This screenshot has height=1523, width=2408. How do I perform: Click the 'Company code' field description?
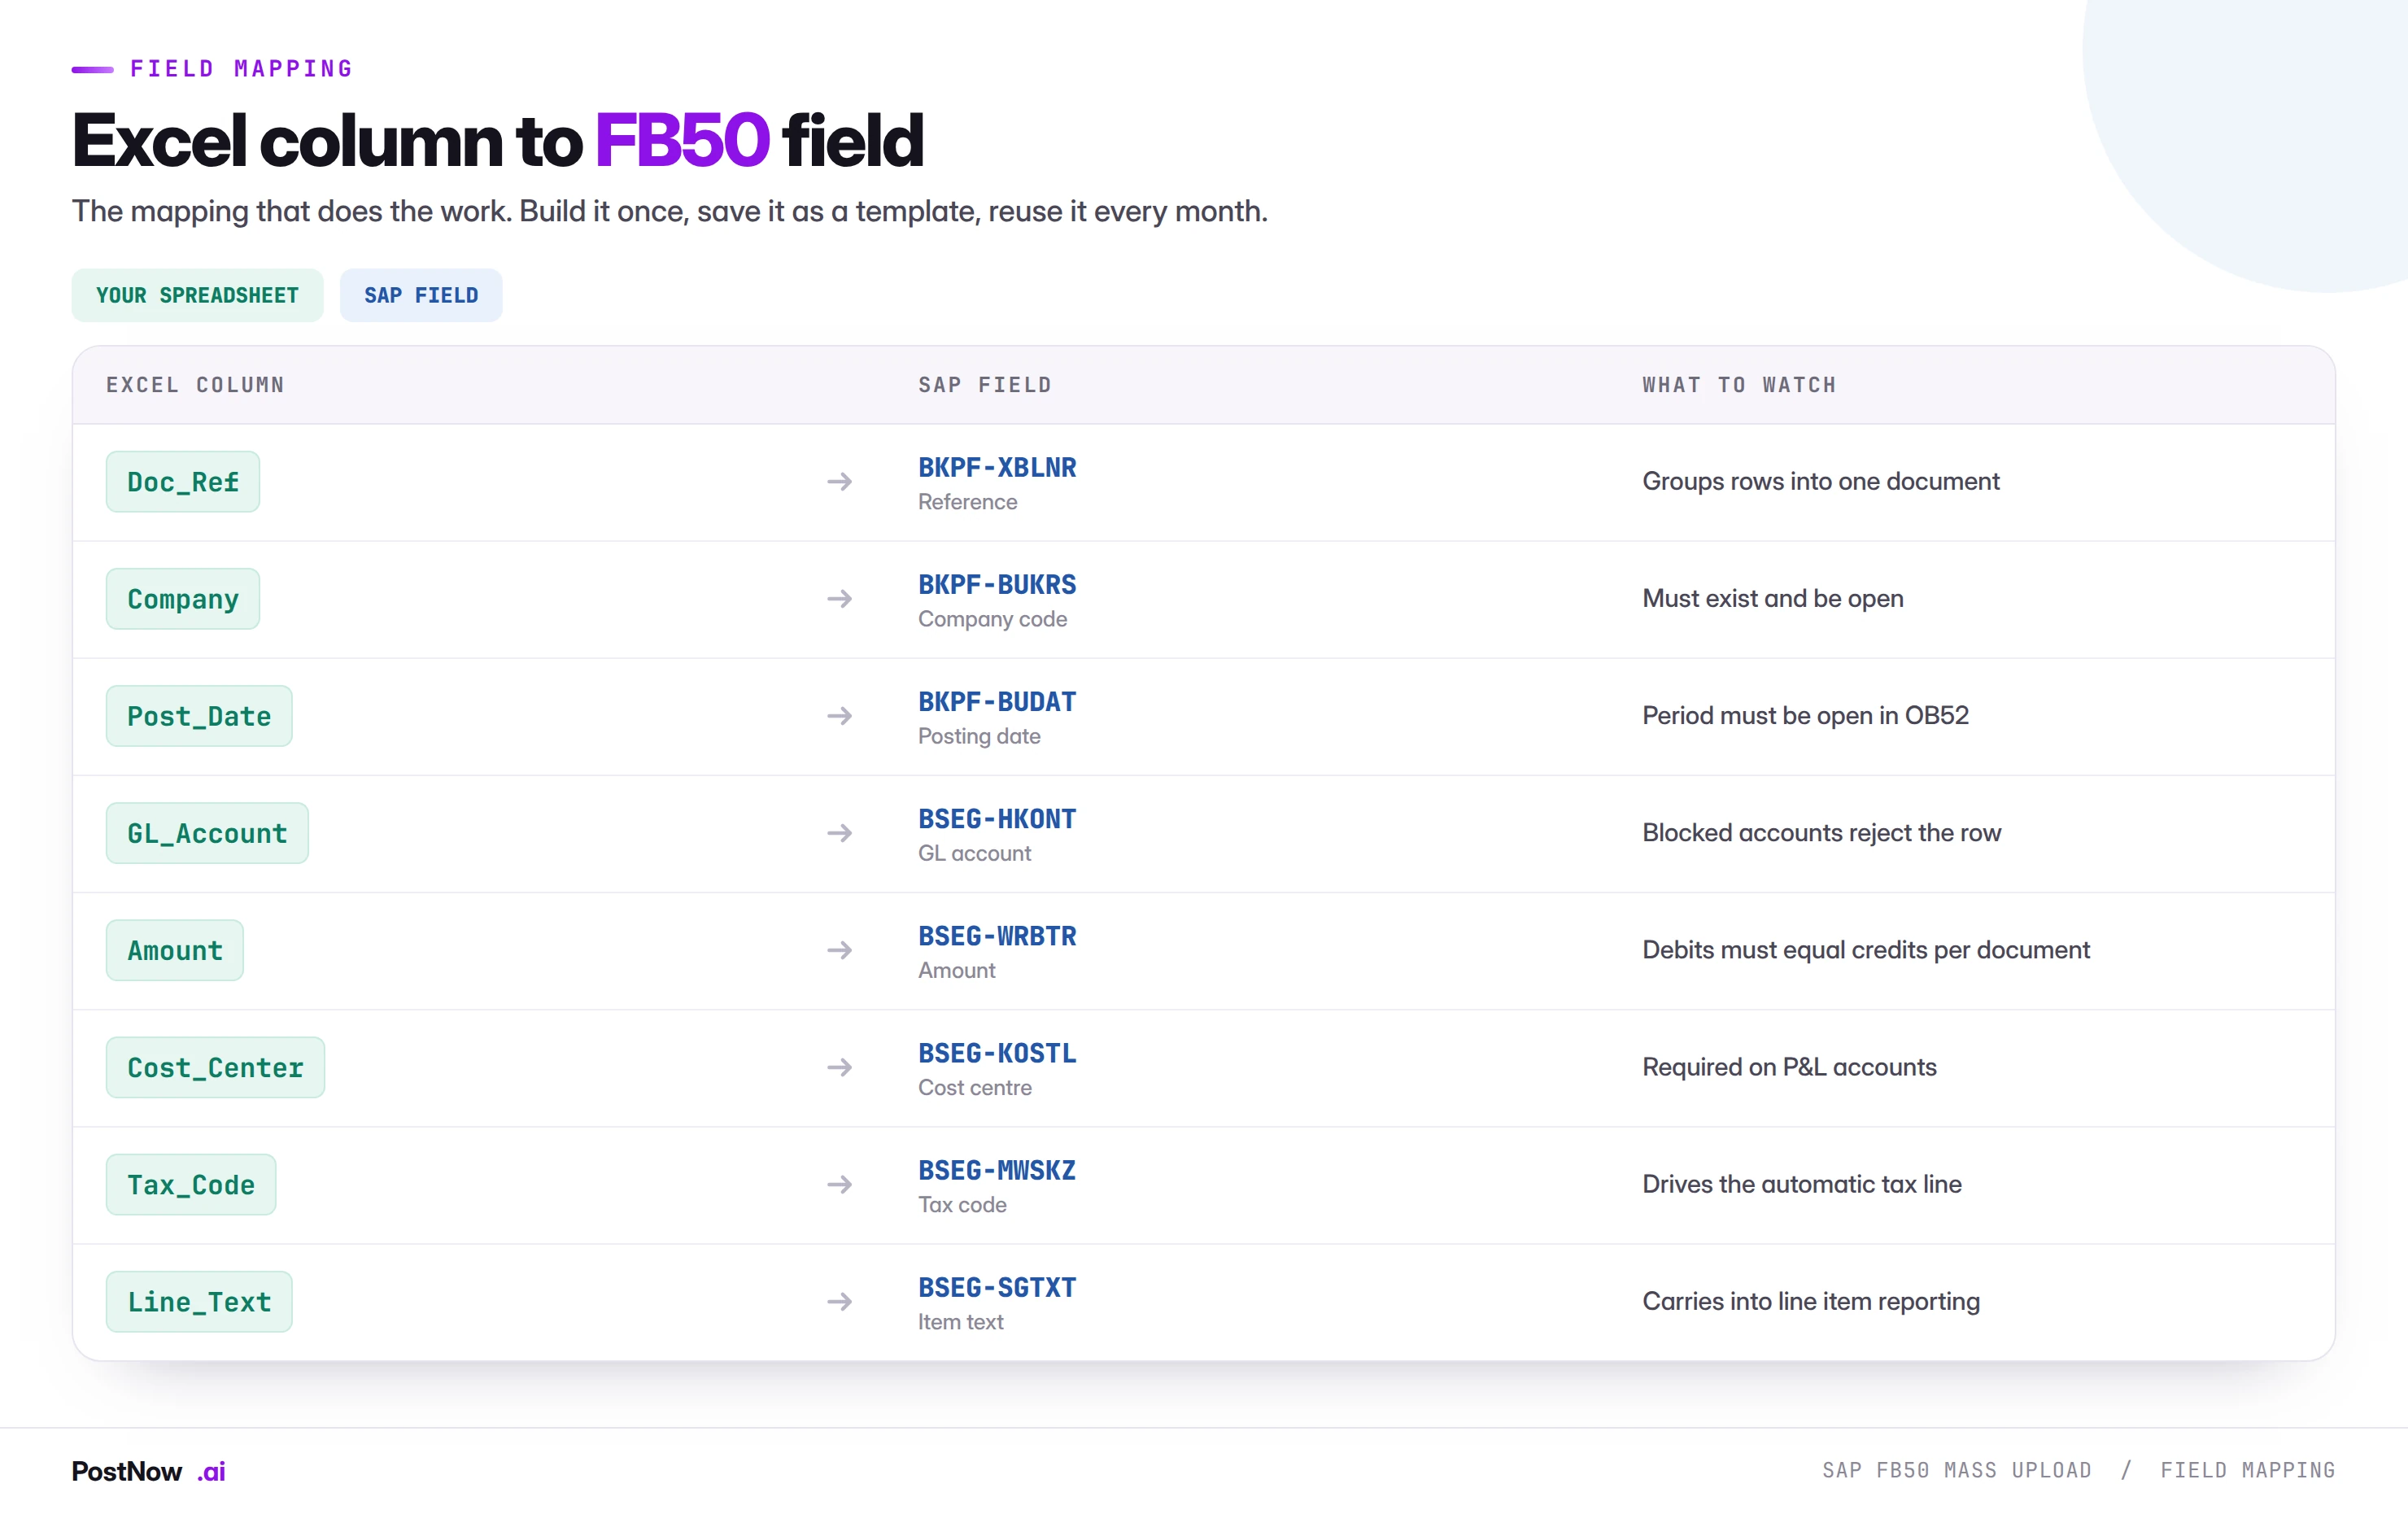point(992,619)
